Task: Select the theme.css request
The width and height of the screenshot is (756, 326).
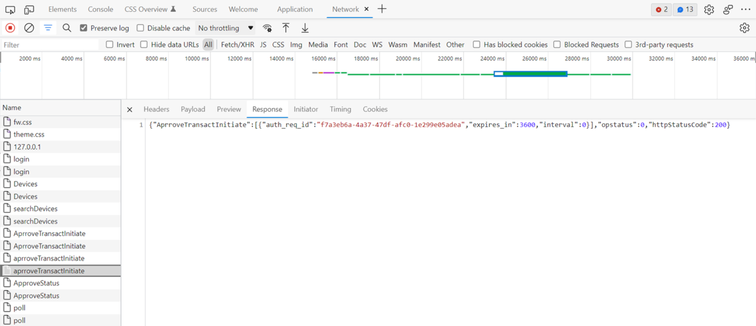Action: (61, 134)
